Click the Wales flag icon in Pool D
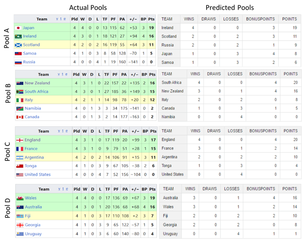302x241 pixels. pyautogui.click(x=20, y=198)
